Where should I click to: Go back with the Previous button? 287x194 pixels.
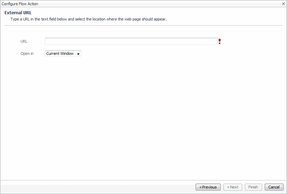[x=208, y=187]
